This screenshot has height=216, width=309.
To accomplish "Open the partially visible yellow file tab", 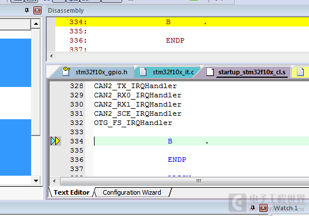I will tap(300, 72).
